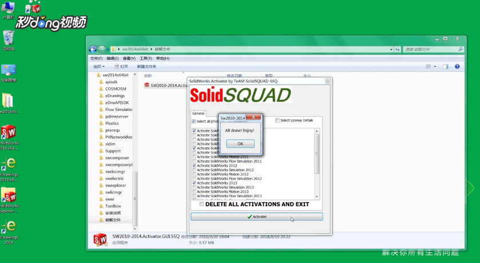Check Activate SolidWorks Simulation 2012
The width and height of the screenshot is (480, 263).
(x=195, y=170)
